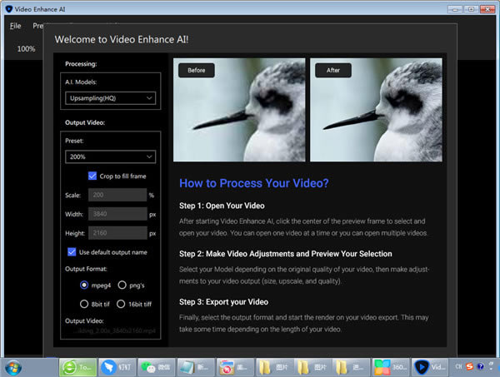Open the notepad taskbar item

pyautogui.click(x=196, y=368)
